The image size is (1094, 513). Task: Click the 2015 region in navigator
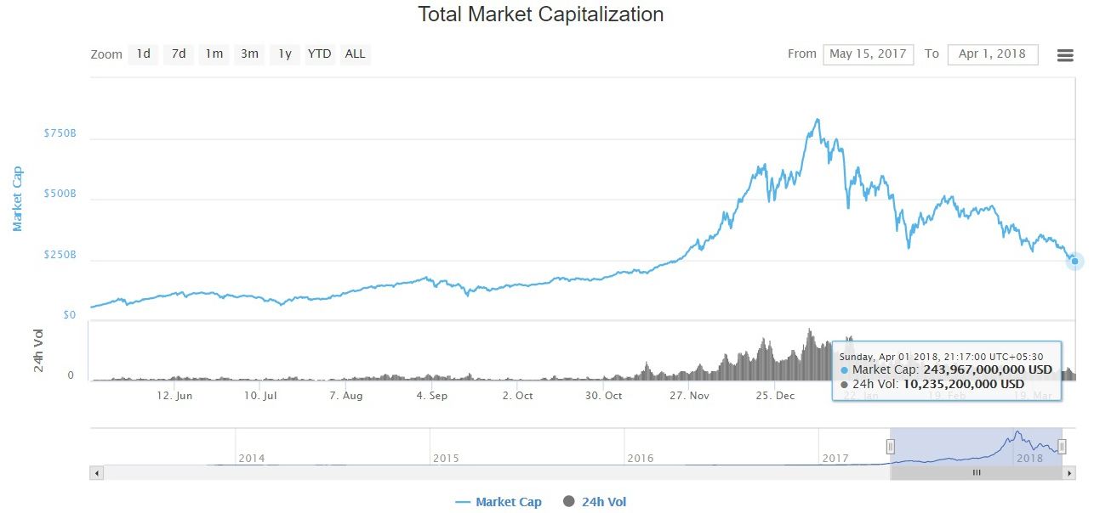[x=527, y=447]
